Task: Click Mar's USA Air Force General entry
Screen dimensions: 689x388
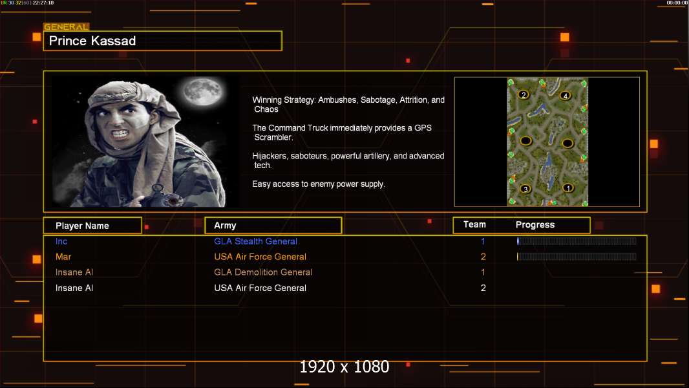Action: 260,257
